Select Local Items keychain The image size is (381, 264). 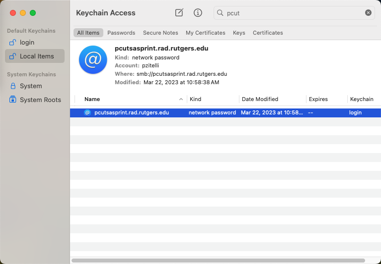[35, 56]
